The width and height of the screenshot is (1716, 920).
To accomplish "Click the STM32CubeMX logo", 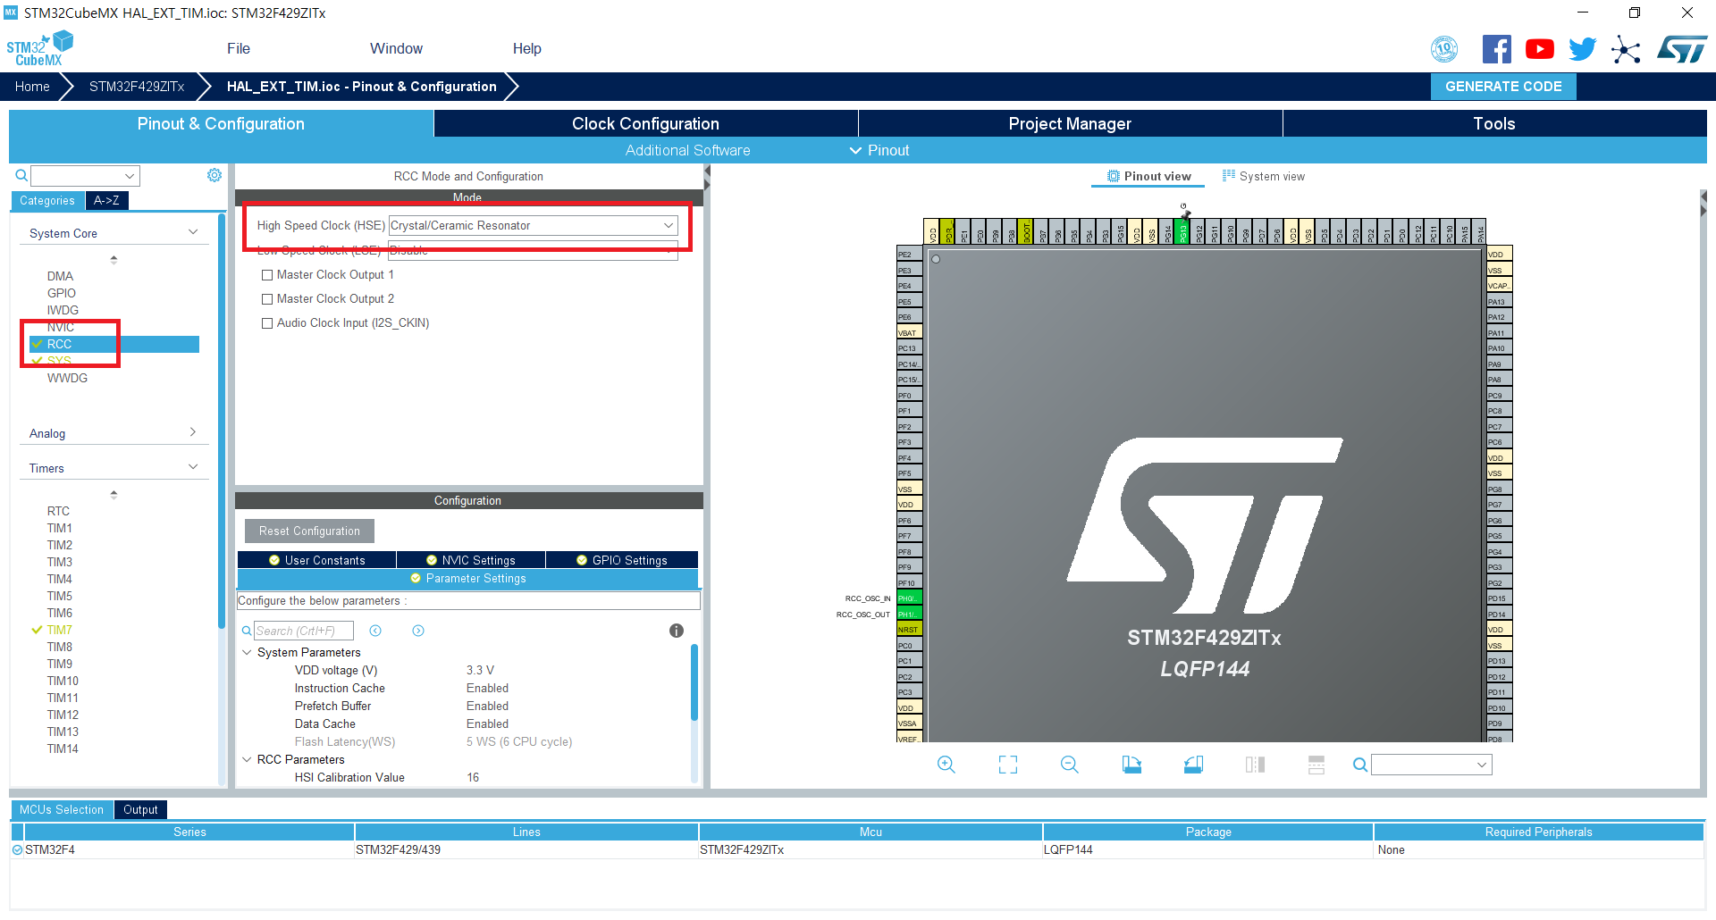I will pos(40,48).
